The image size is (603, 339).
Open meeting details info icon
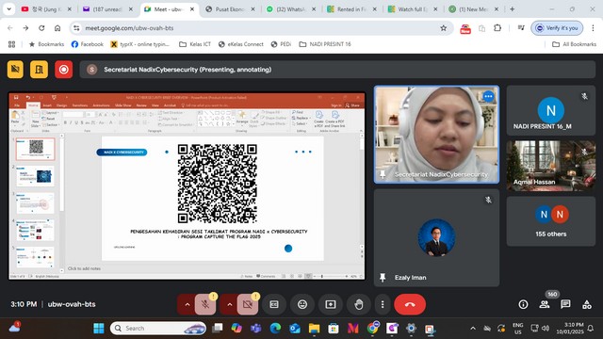(523, 304)
